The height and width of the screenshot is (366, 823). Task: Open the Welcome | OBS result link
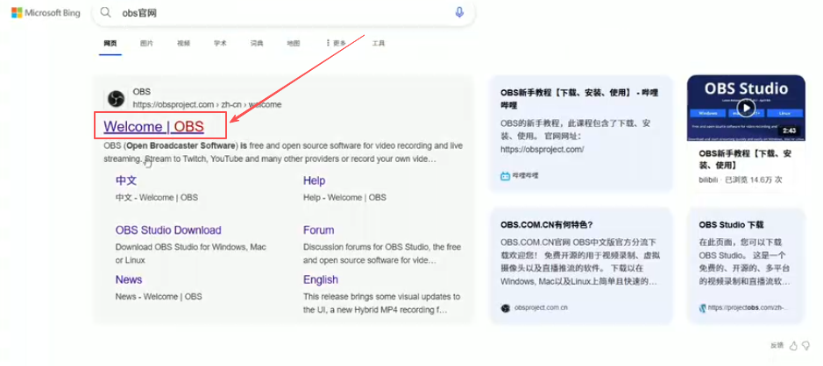point(153,126)
